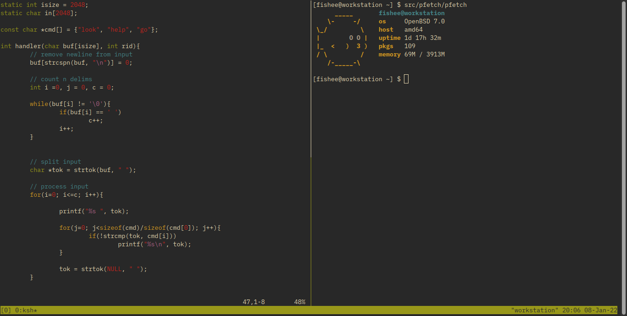Place cursor on const char *cmd[] line

[79, 30]
